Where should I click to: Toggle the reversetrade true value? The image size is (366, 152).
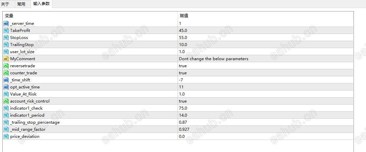(x=183, y=66)
